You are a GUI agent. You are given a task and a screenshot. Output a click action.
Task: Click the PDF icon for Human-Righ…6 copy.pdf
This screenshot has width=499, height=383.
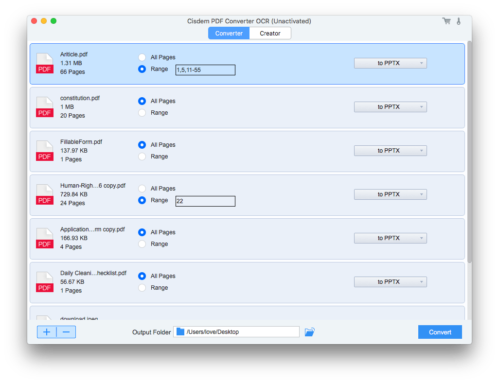click(x=45, y=194)
